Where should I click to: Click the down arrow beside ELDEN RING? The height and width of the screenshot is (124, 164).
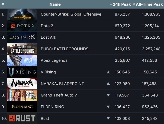click(x=108, y=107)
